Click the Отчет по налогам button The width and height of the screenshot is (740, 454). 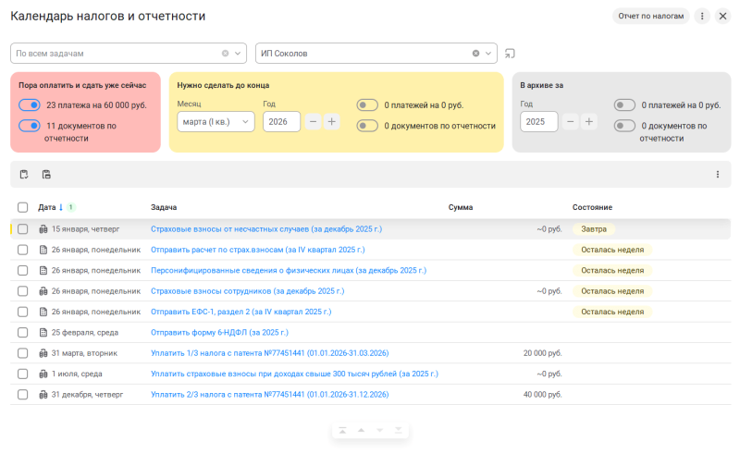pos(650,16)
